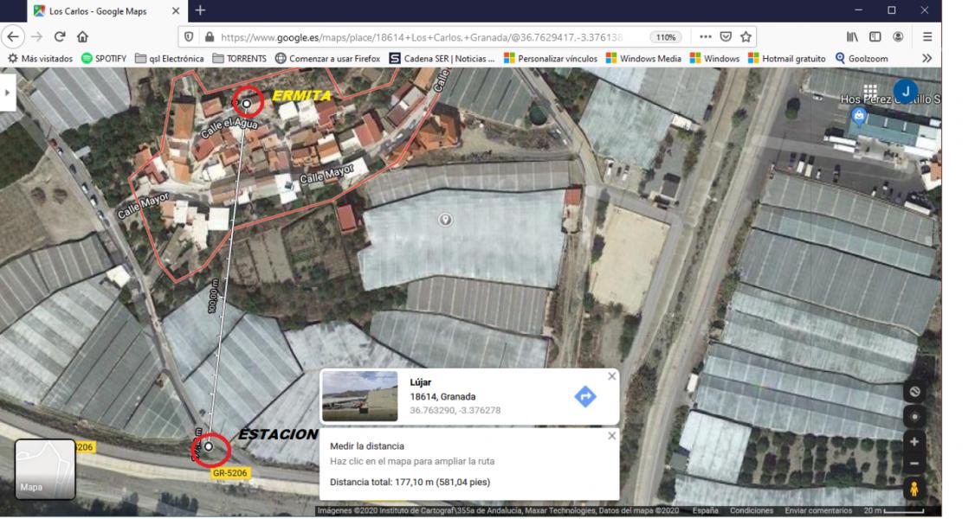Click the Firefox reload button

(60, 37)
